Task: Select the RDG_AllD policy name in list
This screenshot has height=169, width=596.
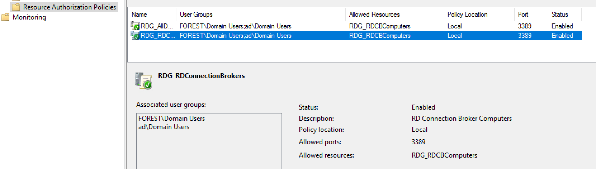Action: 157,26
